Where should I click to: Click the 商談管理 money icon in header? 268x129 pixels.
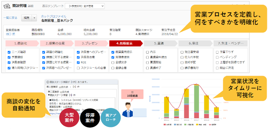[x=7, y=6]
